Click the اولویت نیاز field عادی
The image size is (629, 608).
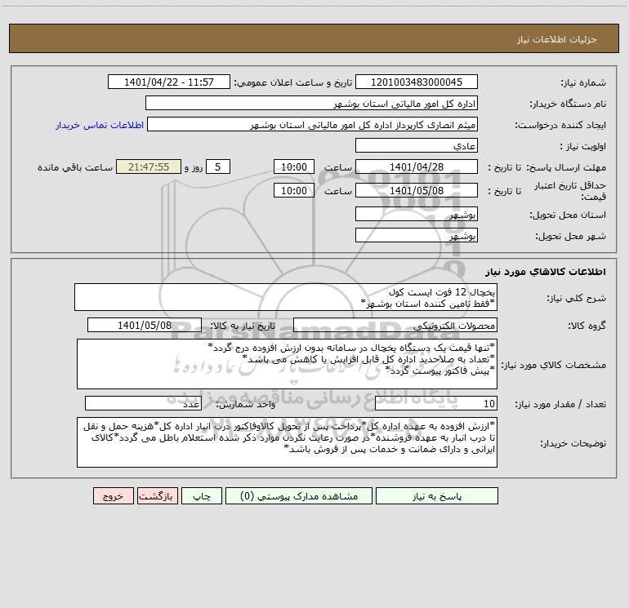pyautogui.click(x=417, y=145)
